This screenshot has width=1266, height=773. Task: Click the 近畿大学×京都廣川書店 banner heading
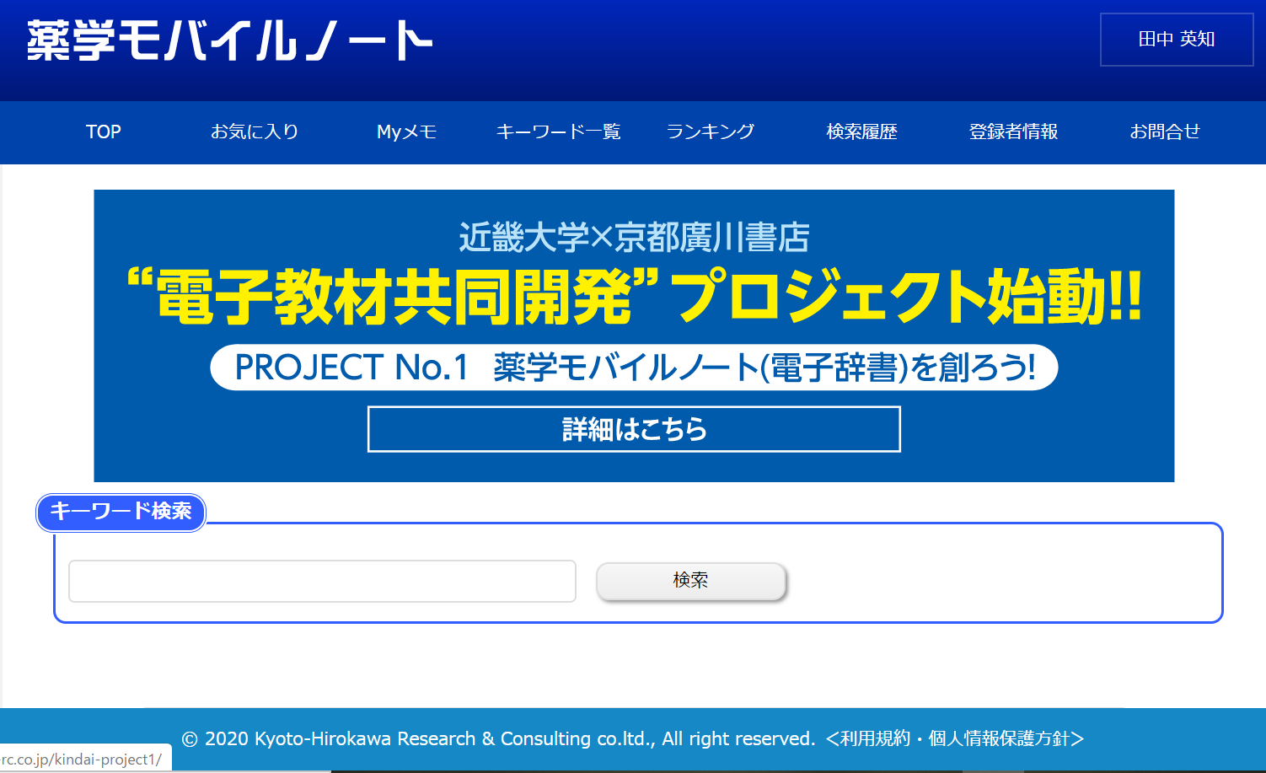(x=634, y=238)
